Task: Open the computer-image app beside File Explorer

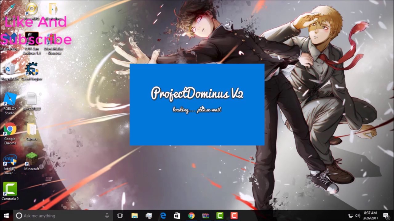Action: coord(149,216)
